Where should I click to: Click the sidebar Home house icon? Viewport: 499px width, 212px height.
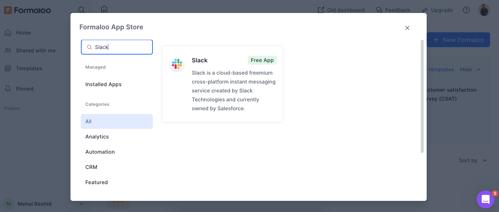point(8,33)
